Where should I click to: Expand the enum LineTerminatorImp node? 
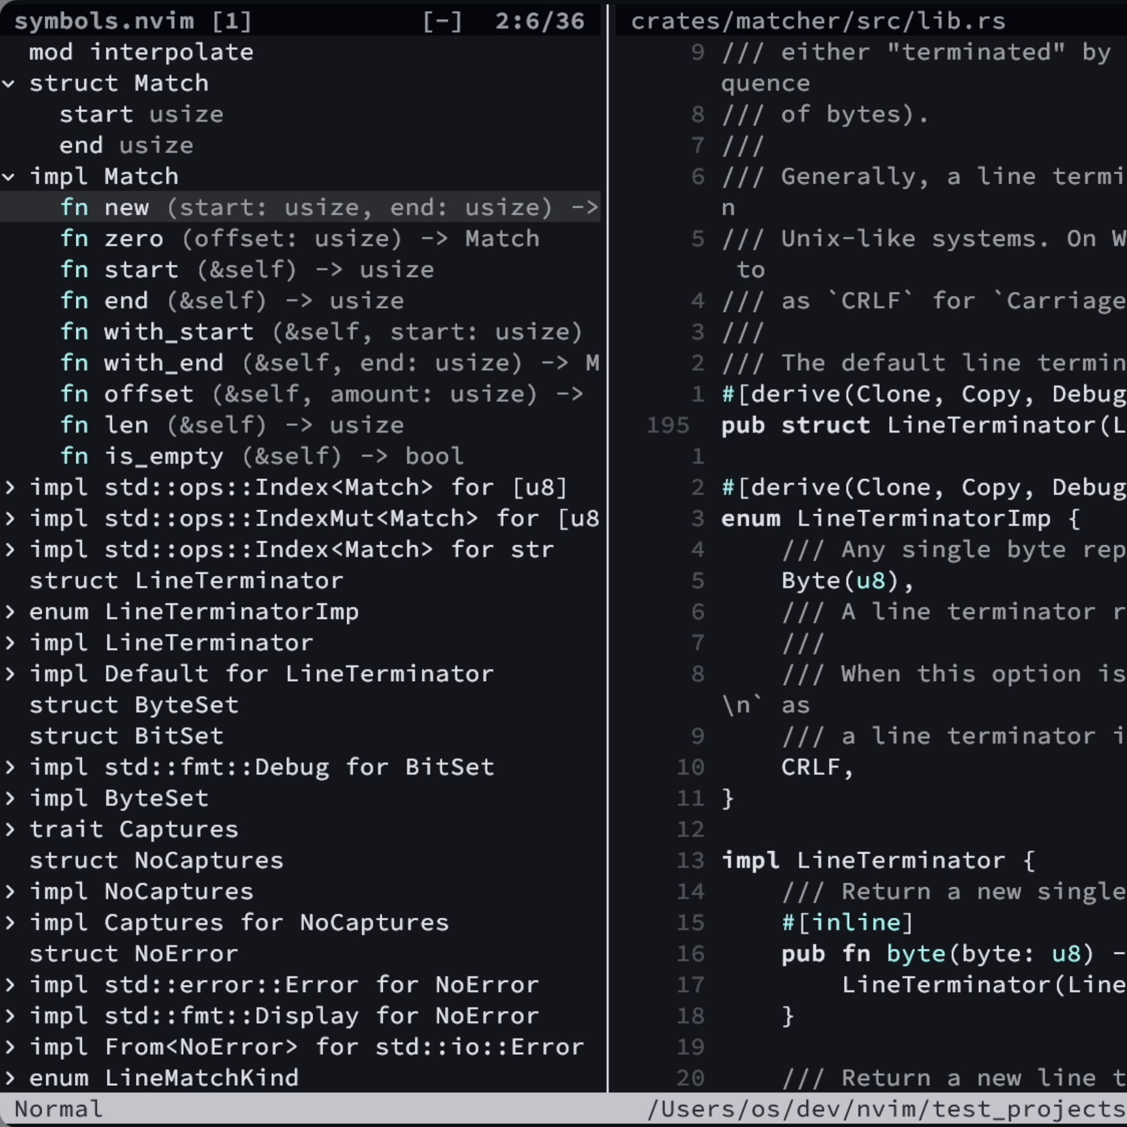pyautogui.click(x=9, y=611)
